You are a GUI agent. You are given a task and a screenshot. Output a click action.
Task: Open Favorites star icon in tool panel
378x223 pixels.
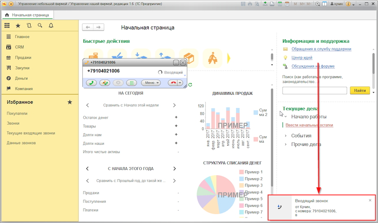click(18, 26)
